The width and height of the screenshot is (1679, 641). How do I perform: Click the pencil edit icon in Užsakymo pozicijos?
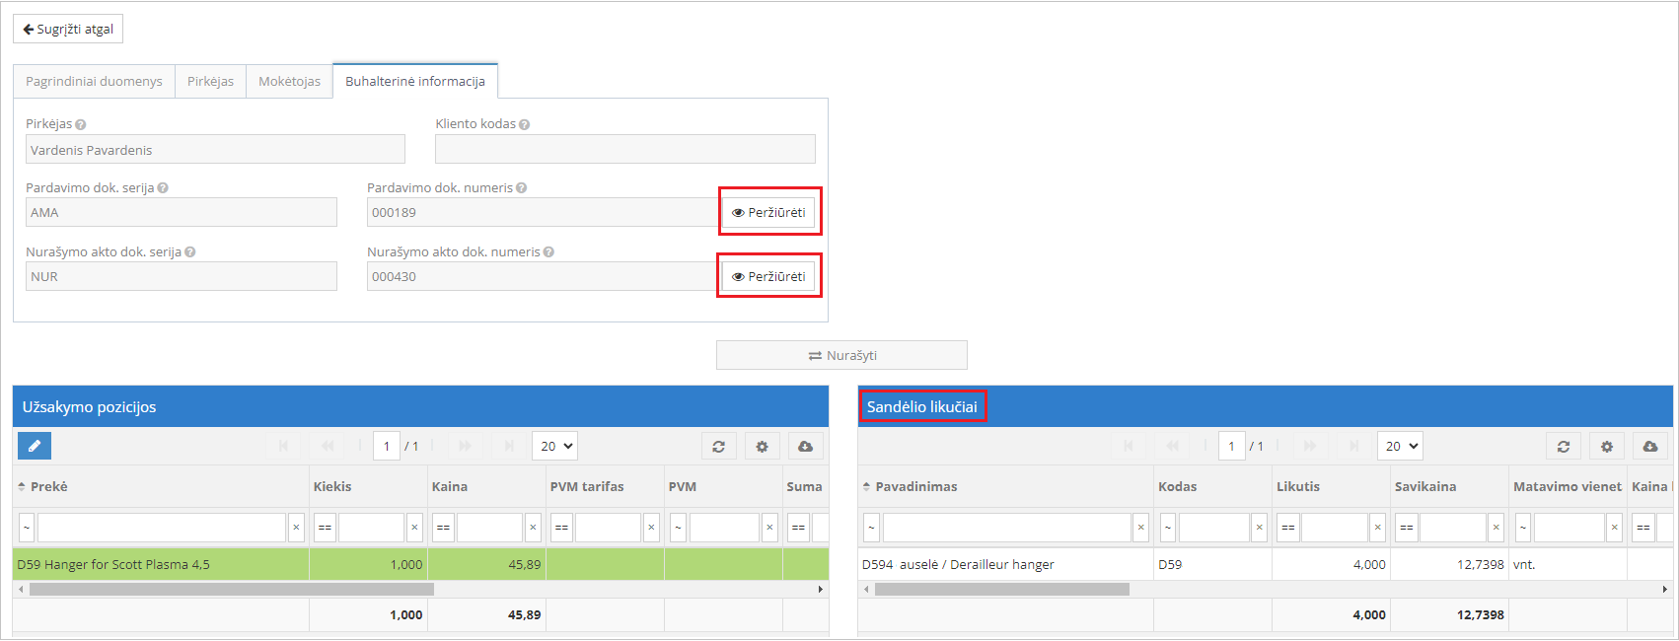click(35, 447)
